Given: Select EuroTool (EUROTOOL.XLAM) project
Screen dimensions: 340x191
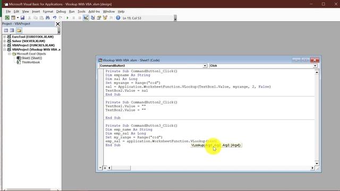Looking at the screenshot, I should tap(33, 37).
